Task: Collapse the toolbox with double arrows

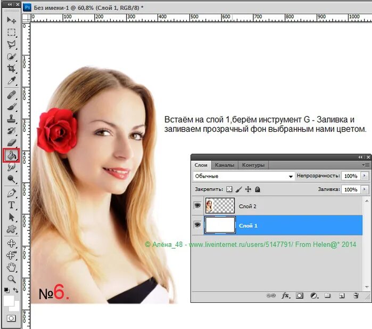Action: tap(10, 4)
